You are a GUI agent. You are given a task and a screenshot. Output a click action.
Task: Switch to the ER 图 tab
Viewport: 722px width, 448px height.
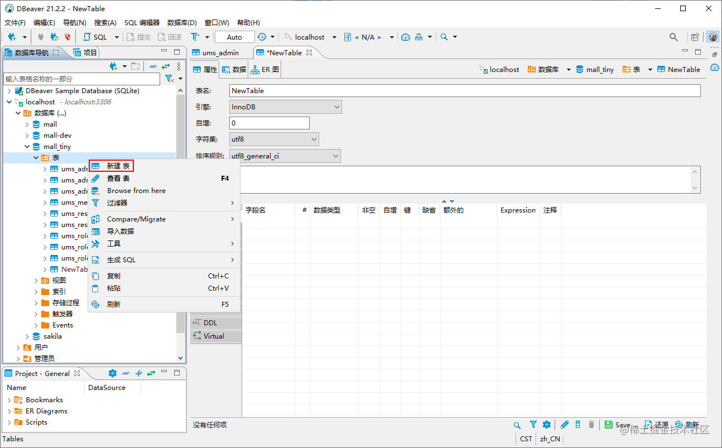[265, 70]
